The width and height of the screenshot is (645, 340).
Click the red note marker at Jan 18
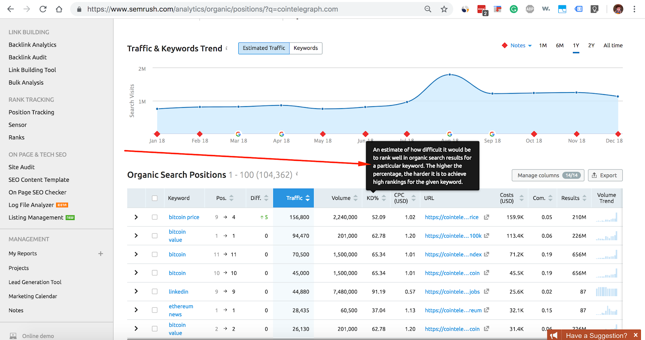(x=157, y=134)
